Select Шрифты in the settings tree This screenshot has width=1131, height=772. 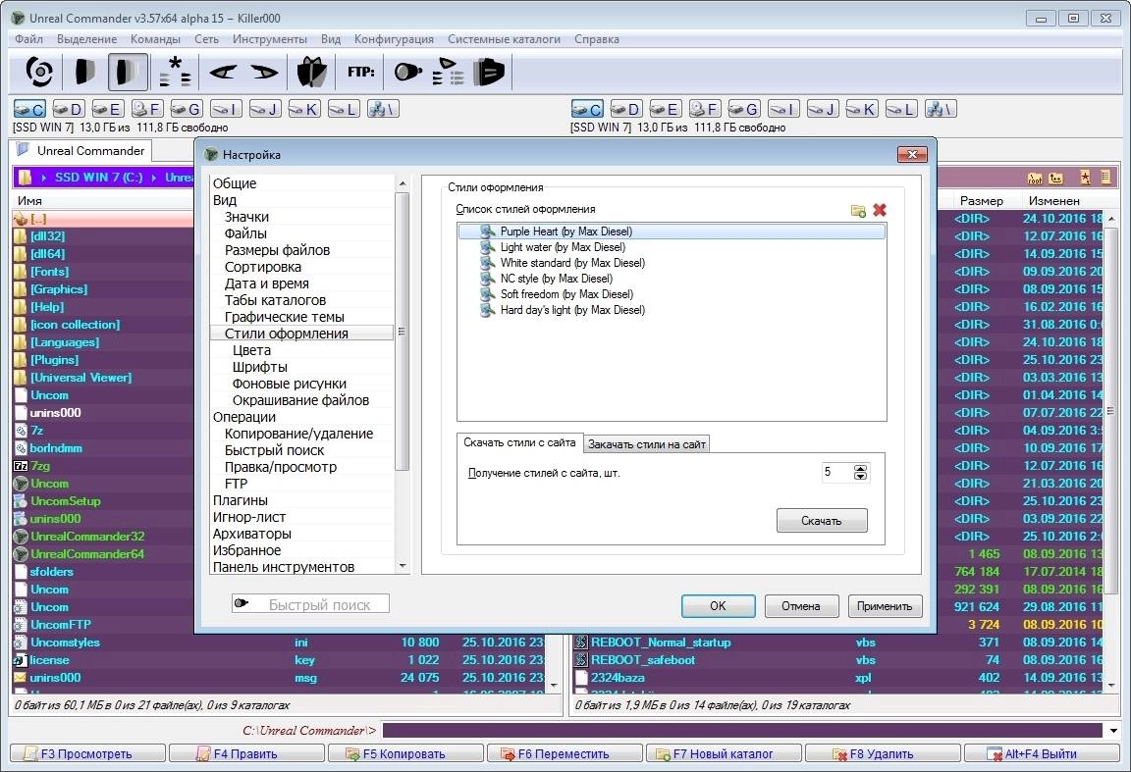[259, 366]
